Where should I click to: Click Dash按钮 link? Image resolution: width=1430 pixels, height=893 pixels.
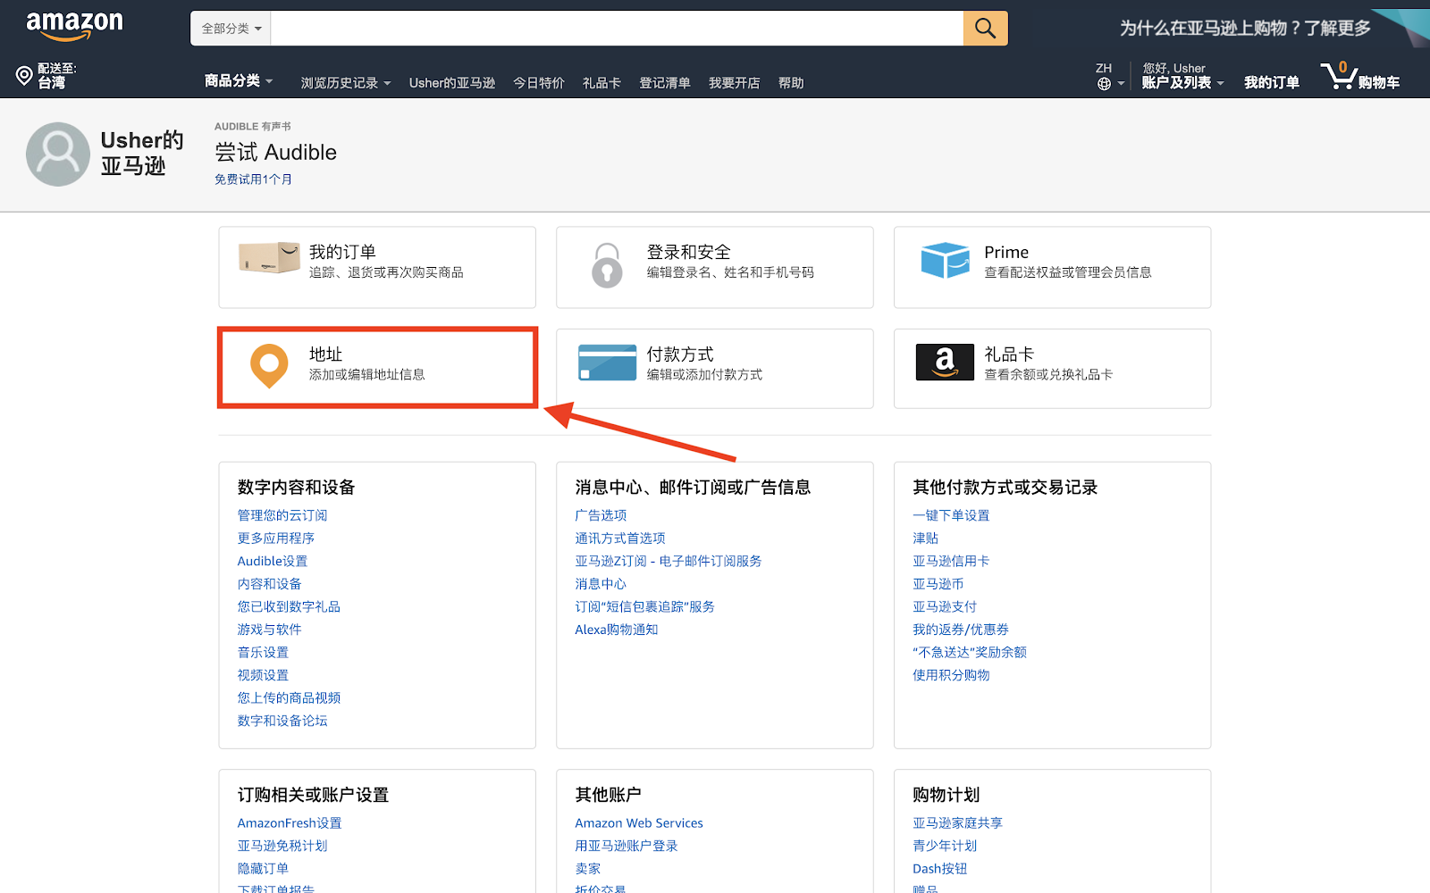pyautogui.click(x=940, y=869)
